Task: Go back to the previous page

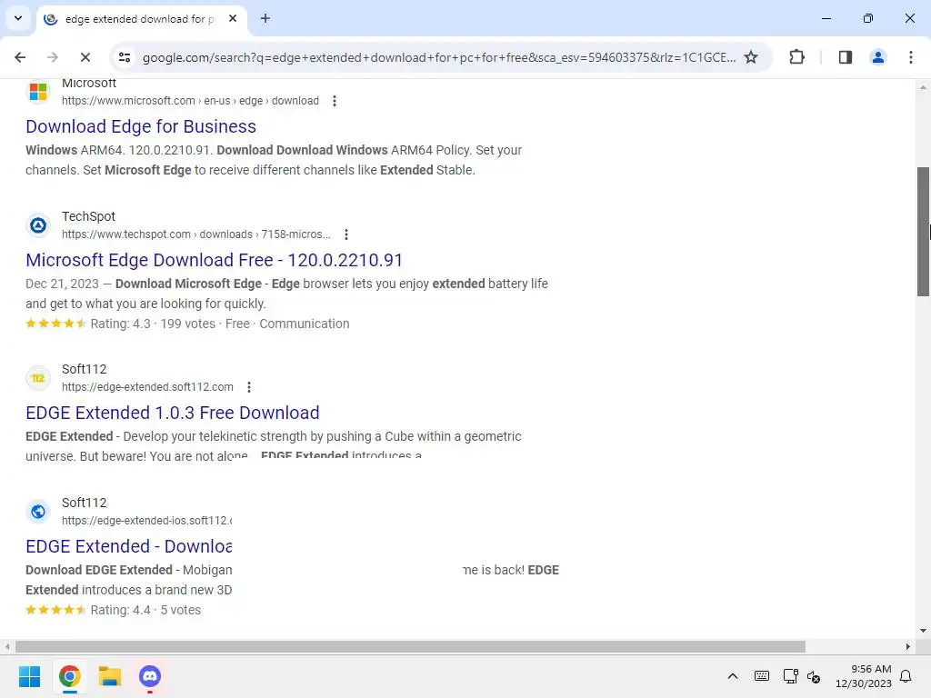Action: (x=20, y=57)
